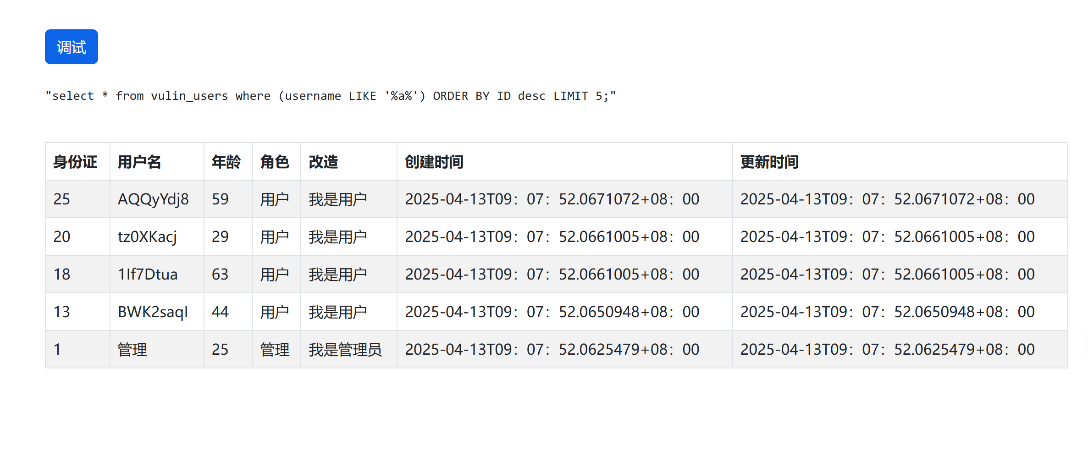Click the 创建时间 value in BWK2saqI row
The image size is (1088, 456).
pos(552,312)
